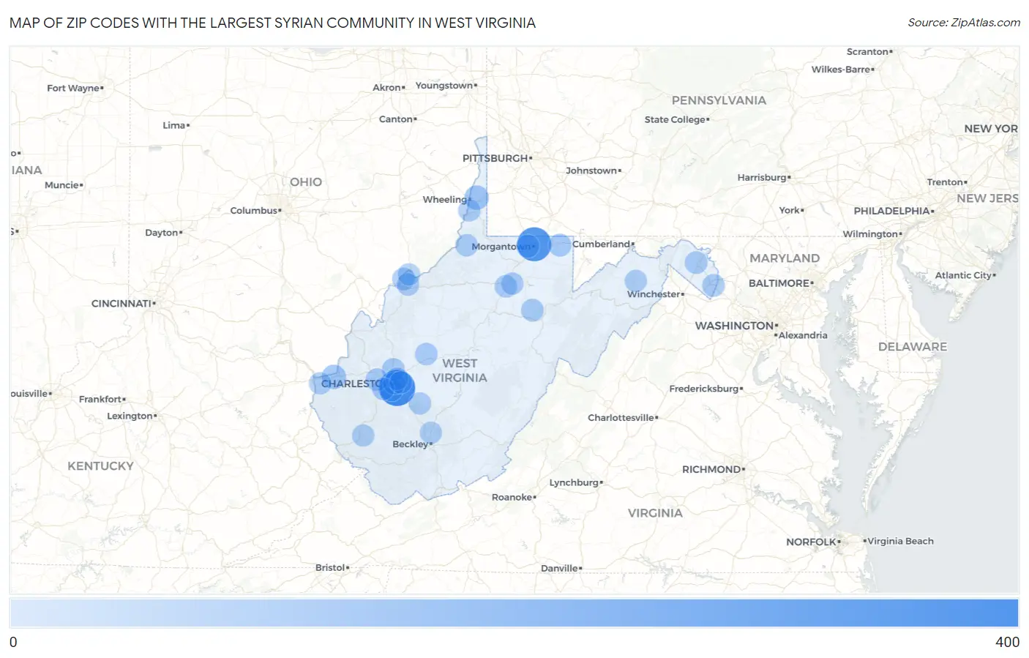Click the MARYLAND state label
The image size is (1029, 658).
(x=785, y=258)
